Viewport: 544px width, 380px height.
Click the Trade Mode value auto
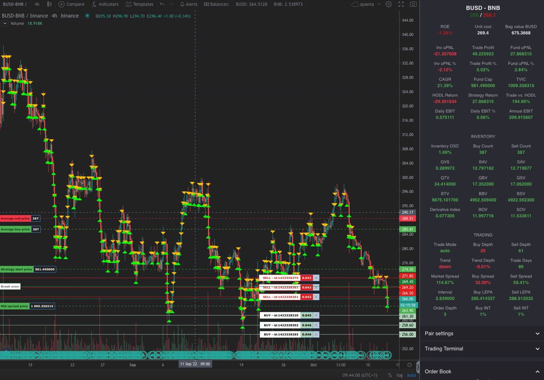click(x=445, y=251)
